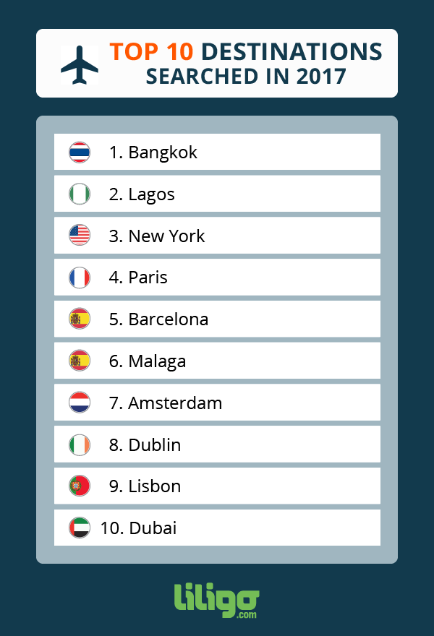Select the 10. Dubai row

217,528
